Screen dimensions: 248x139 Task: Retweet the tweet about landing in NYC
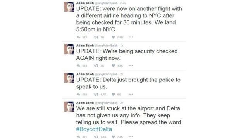96,37
